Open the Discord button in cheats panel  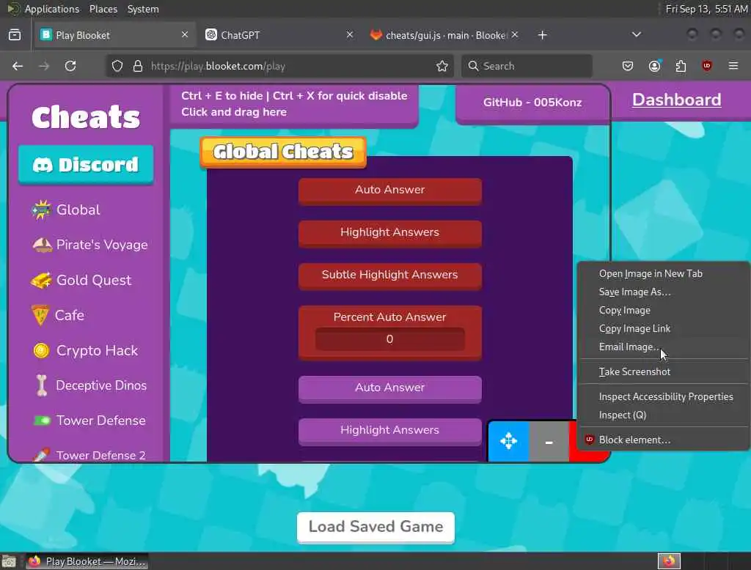coord(87,165)
